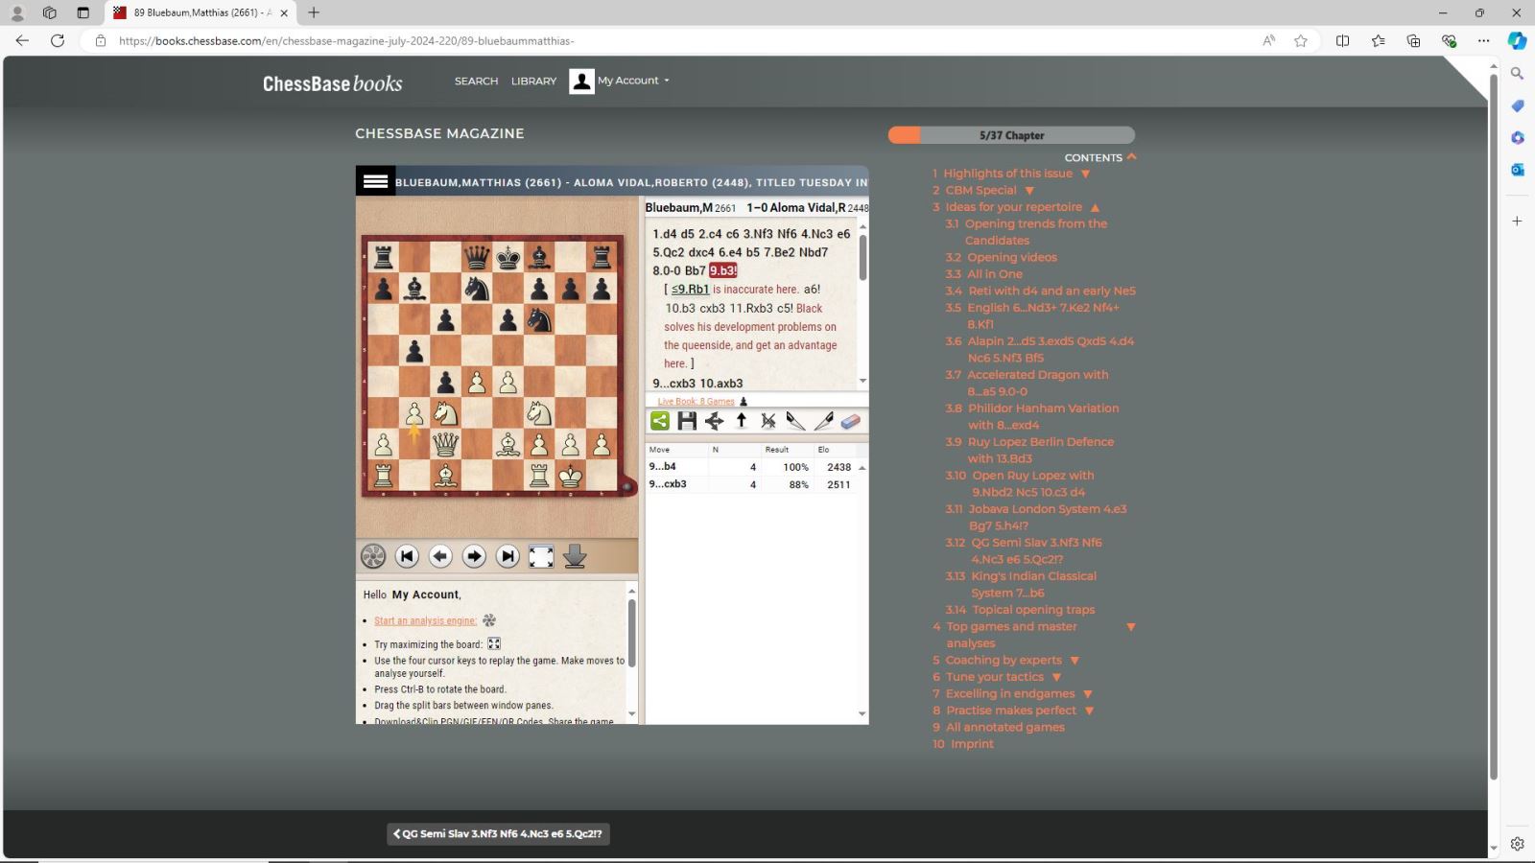This screenshot has height=863, width=1535.
Task: Select the 9...cxb3 row in Live Book
Action: click(x=750, y=484)
